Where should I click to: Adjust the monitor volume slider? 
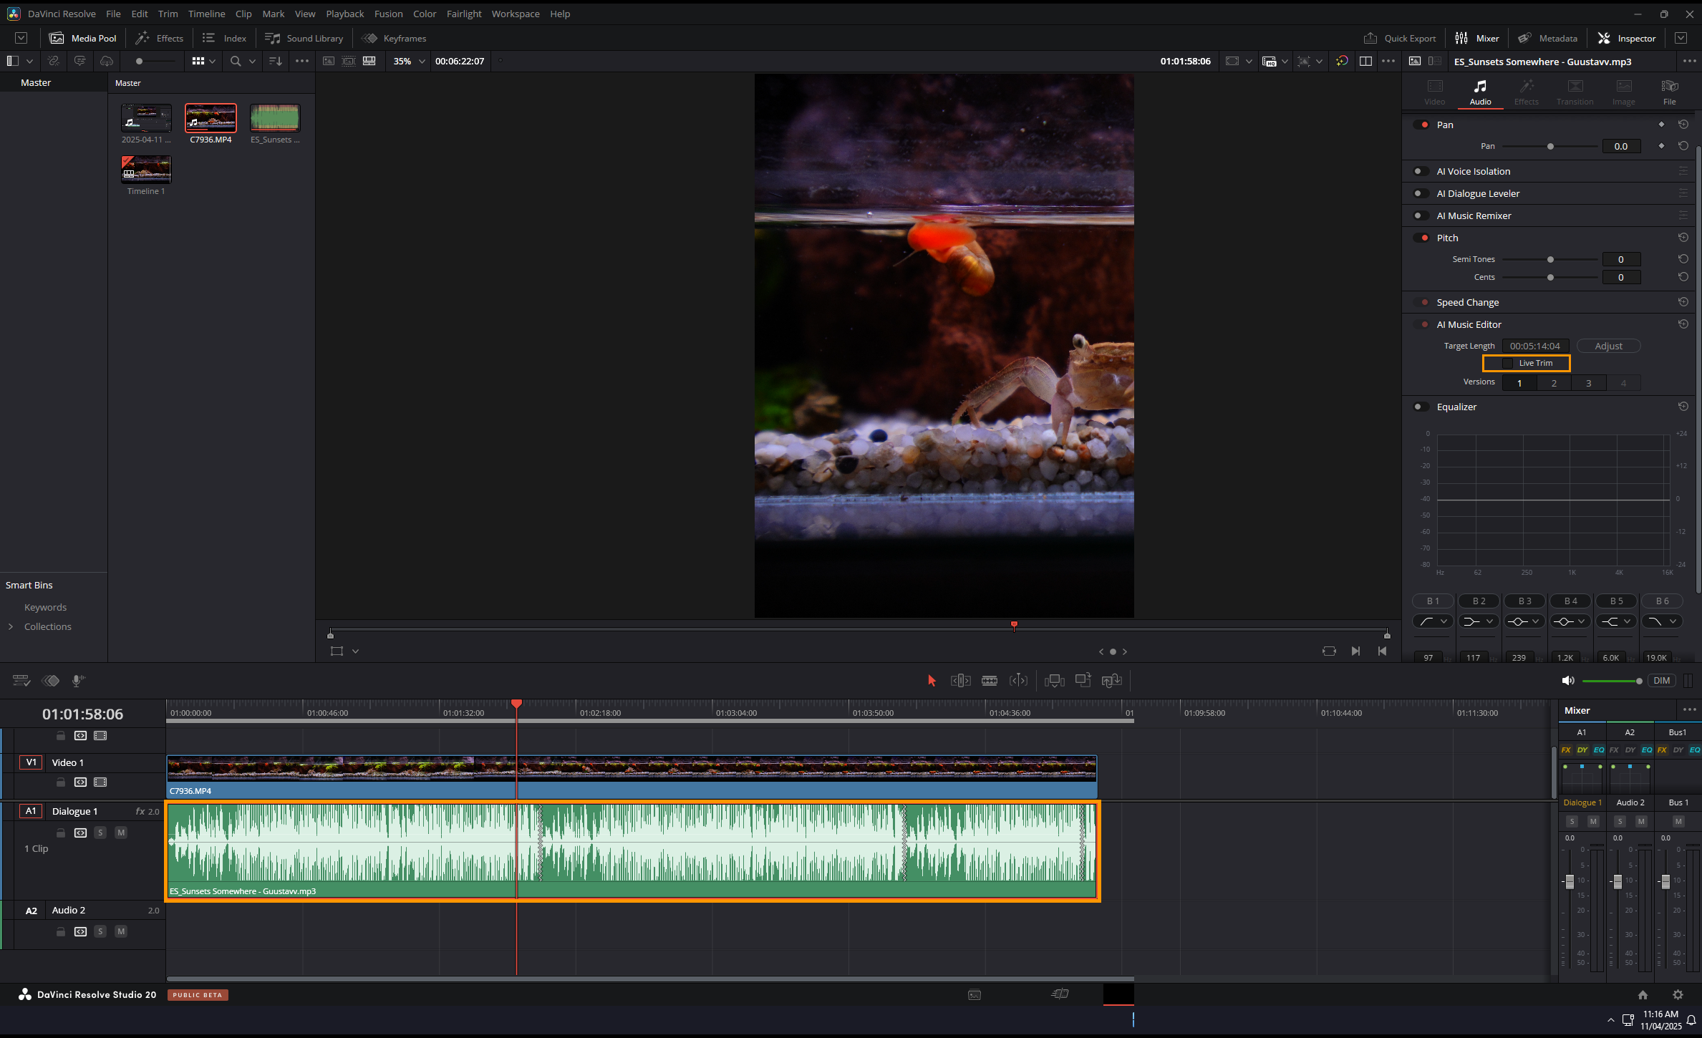(1612, 681)
